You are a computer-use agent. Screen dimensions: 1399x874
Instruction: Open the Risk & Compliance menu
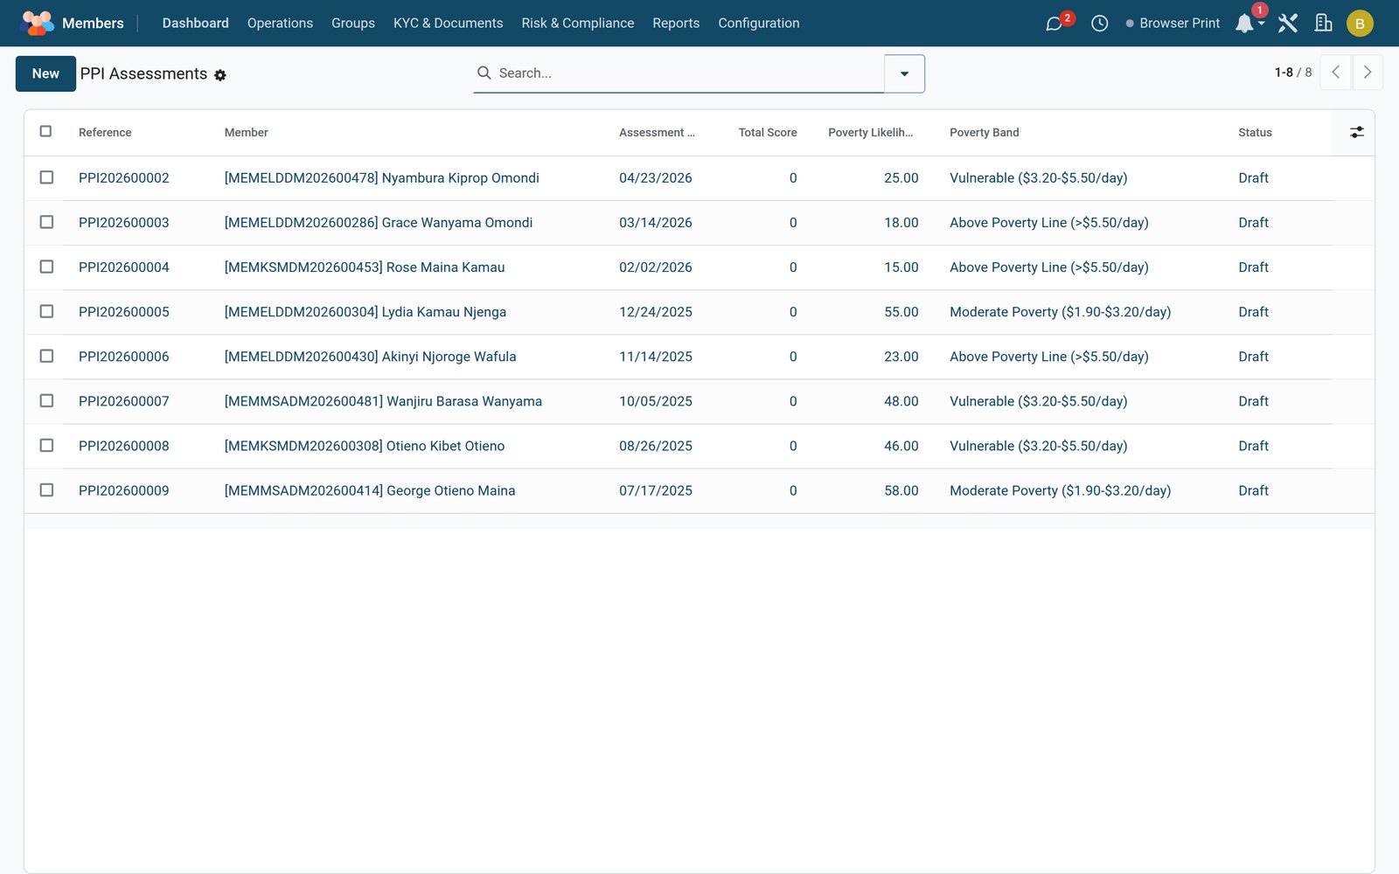(x=578, y=24)
